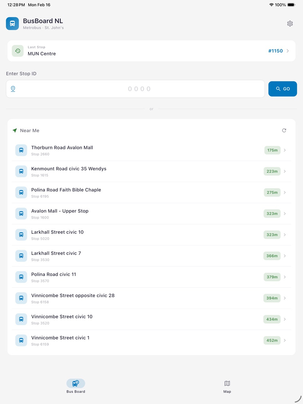Screen dimensions: 303x404
Task: Open the Last Stop chevron for #1150
Action: pos(288,51)
